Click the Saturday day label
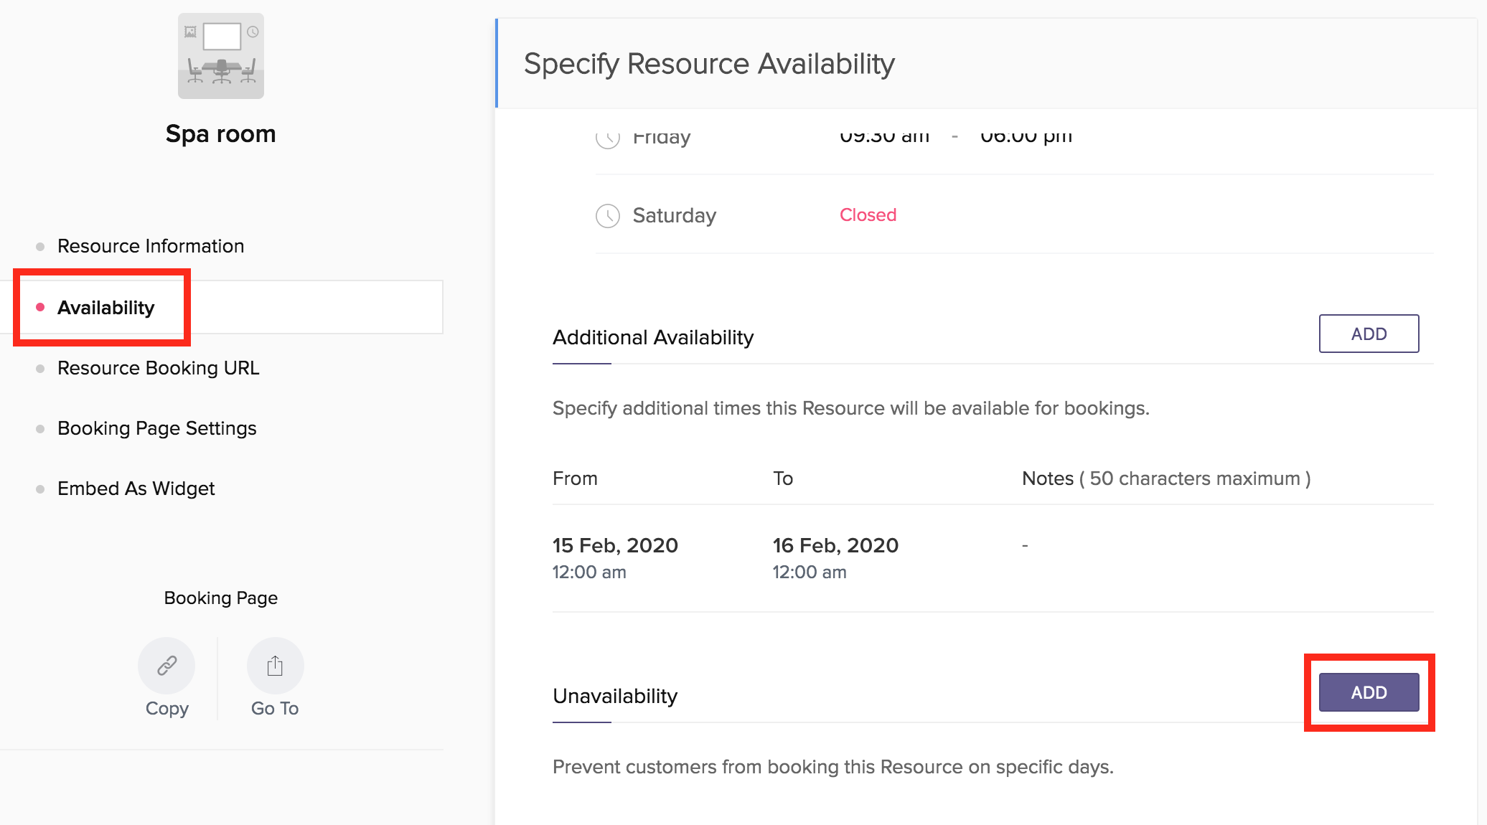The width and height of the screenshot is (1487, 825). tap(674, 215)
